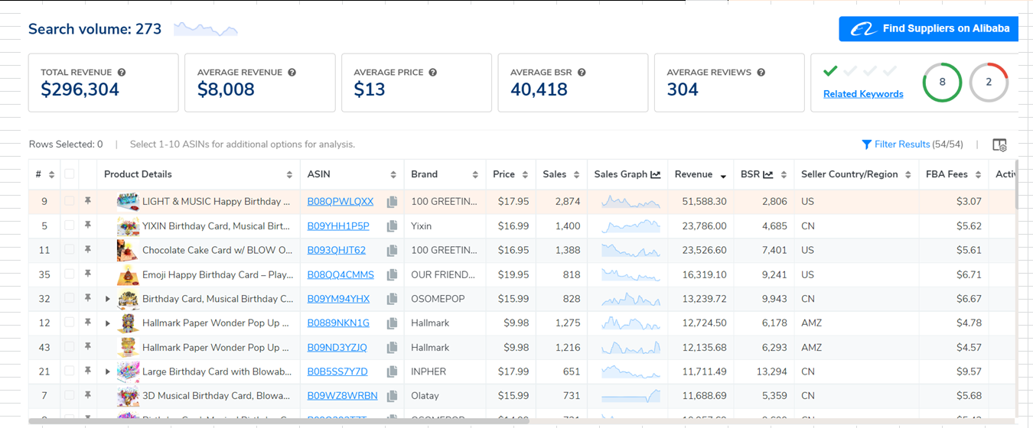The width and height of the screenshot is (1033, 428).
Task: Expand Large Birthday Card INPHER row
Action: [108, 371]
